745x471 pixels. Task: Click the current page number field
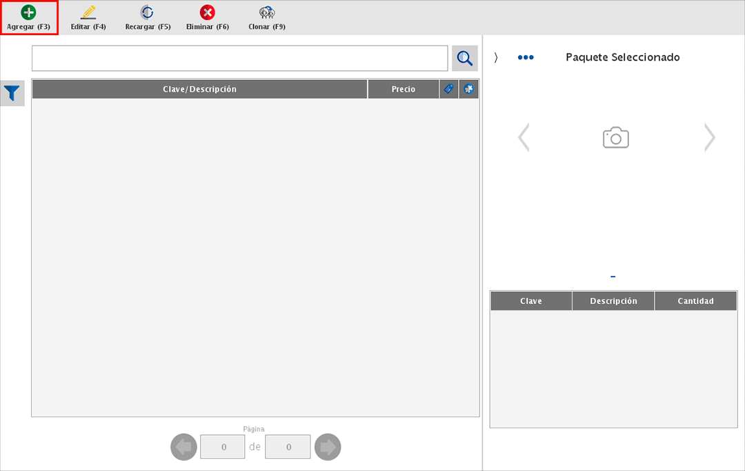pyautogui.click(x=223, y=447)
